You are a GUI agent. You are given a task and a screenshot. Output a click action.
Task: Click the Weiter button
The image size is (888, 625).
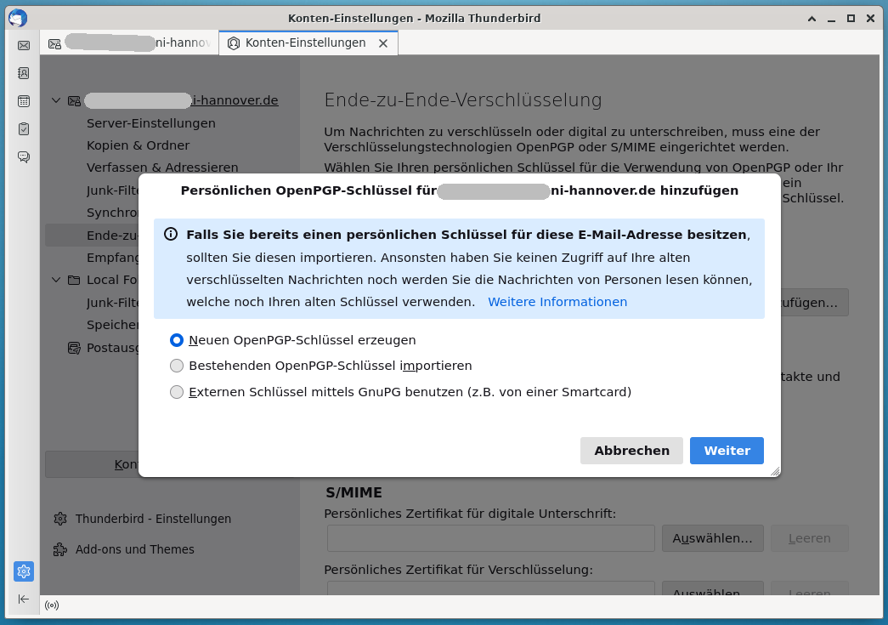[727, 451]
